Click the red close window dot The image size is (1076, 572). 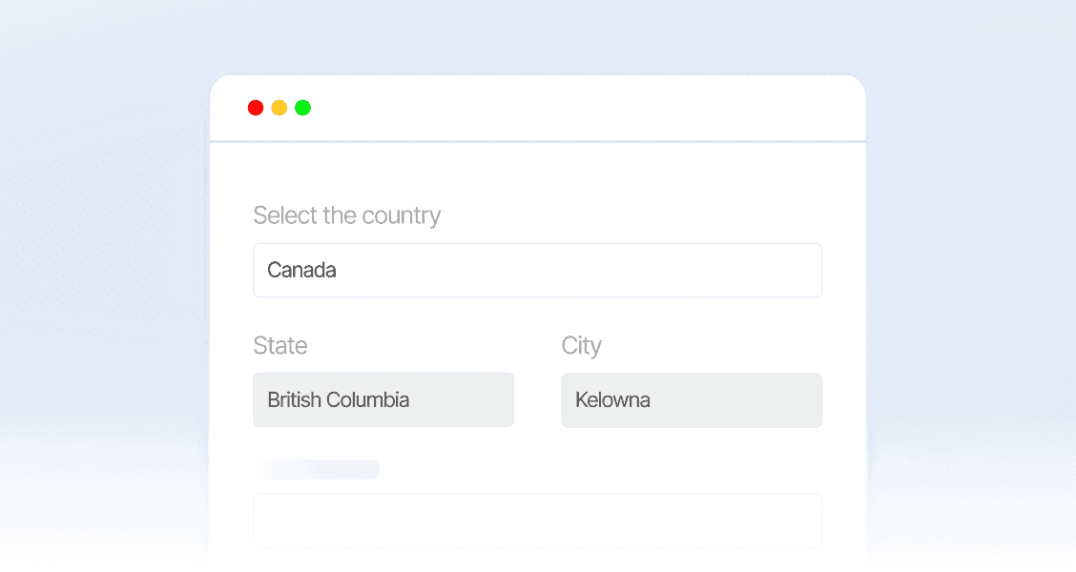pyautogui.click(x=256, y=108)
